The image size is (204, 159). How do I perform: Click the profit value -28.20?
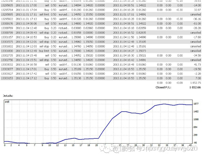coord(197,28)
